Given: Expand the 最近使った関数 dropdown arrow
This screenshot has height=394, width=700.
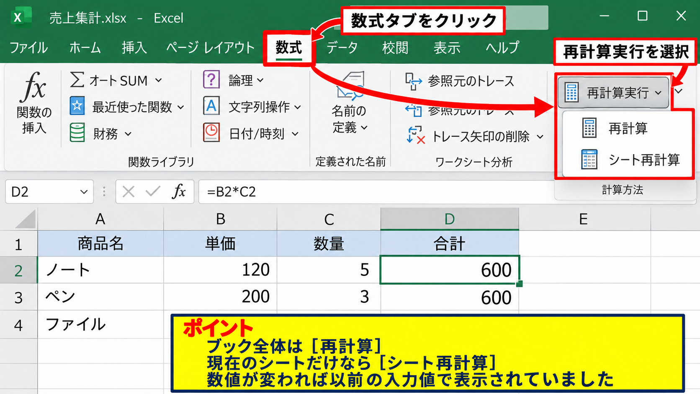Looking at the screenshot, I should tap(180, 108).
